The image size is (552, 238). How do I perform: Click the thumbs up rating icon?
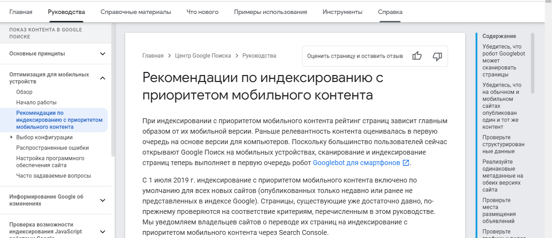coord(417,56)
